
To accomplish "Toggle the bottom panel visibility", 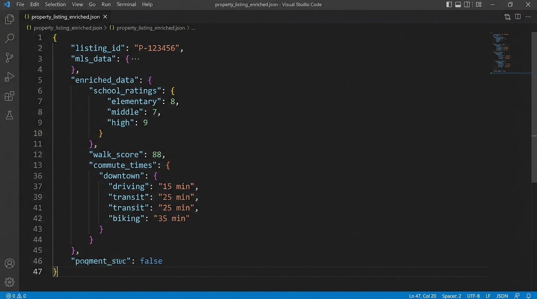I will 458,5.
